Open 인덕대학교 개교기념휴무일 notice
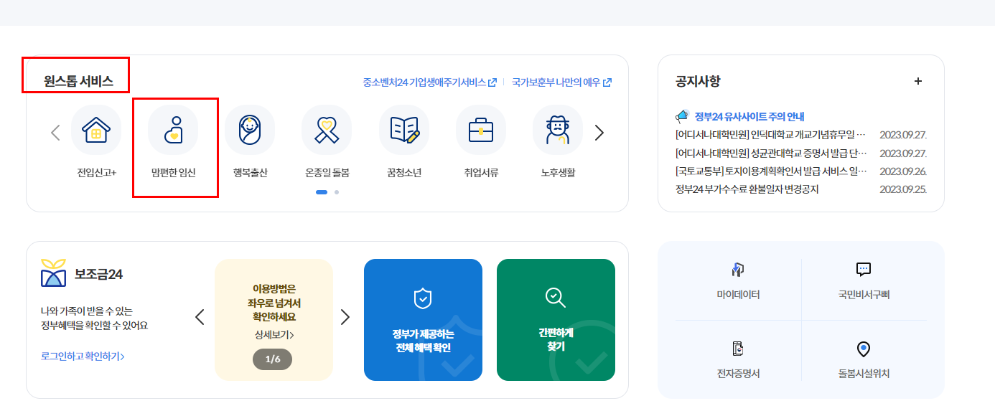Viewport: 995px width, 411px height. click(772, 134)
